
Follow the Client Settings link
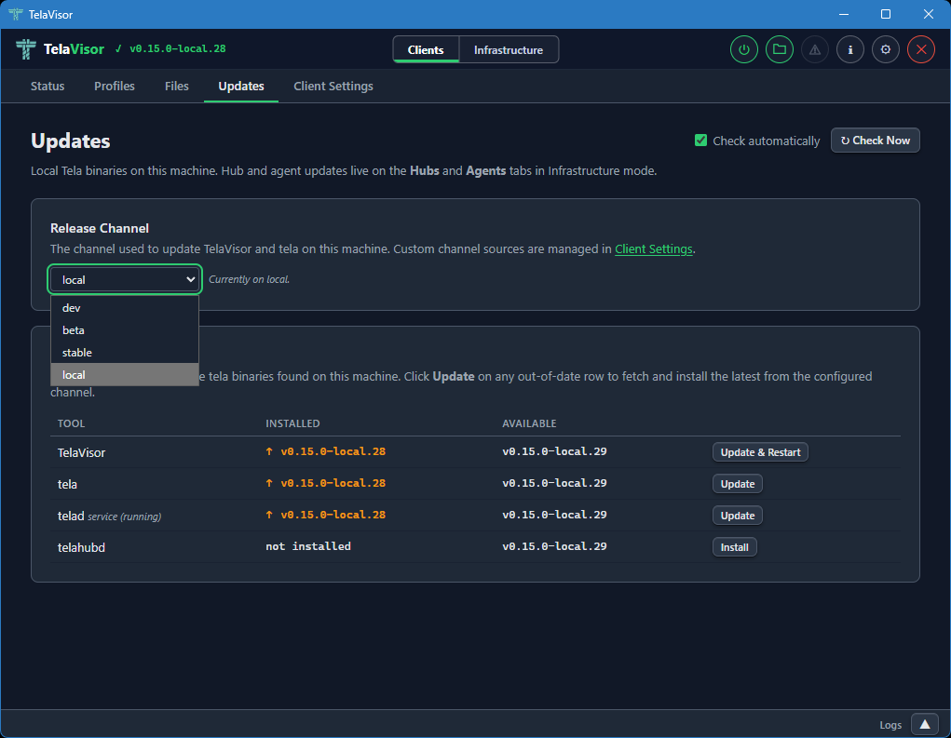653,249
